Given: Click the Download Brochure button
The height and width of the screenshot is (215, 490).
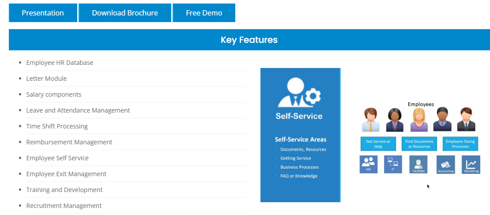Looking at the screenshot, I should (x=124, y=13).
